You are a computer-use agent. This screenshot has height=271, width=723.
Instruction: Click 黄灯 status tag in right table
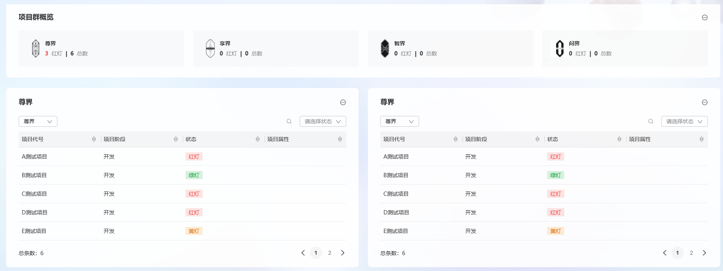click(x=556, y=231)
